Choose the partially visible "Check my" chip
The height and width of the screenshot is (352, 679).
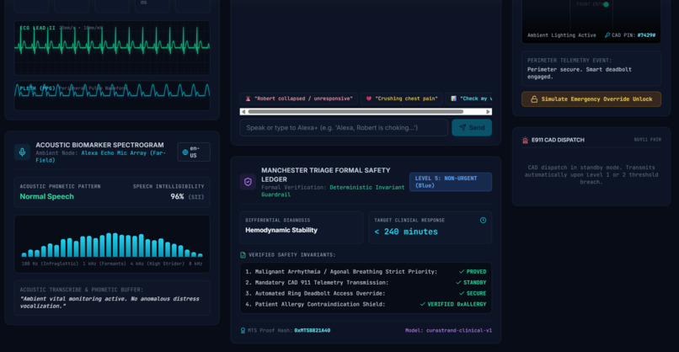pos(471,99)
